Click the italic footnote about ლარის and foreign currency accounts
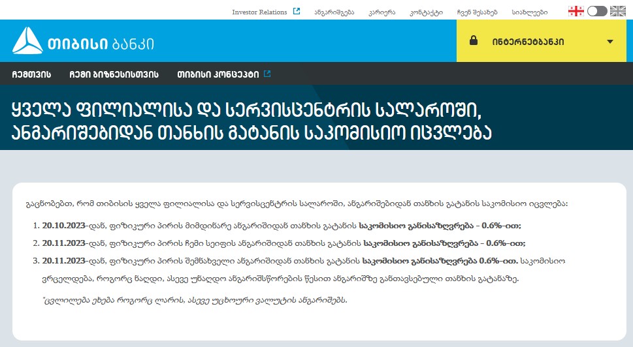633x347 pixels. point(195,300)
